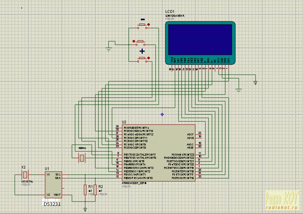Click pin number 29 on U2
This screenshot has height=214, width=303.
(x=117, y=126)
